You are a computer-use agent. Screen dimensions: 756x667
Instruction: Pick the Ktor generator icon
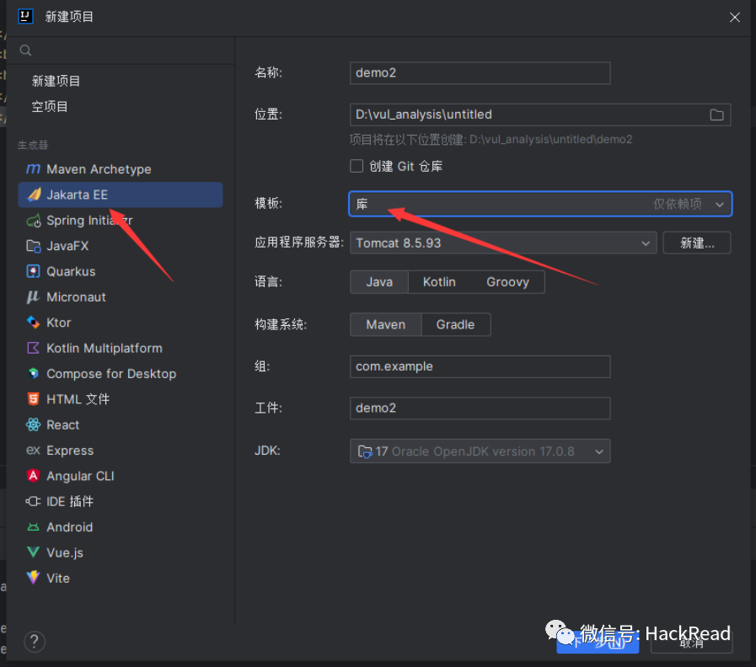(x=33, y=323)
